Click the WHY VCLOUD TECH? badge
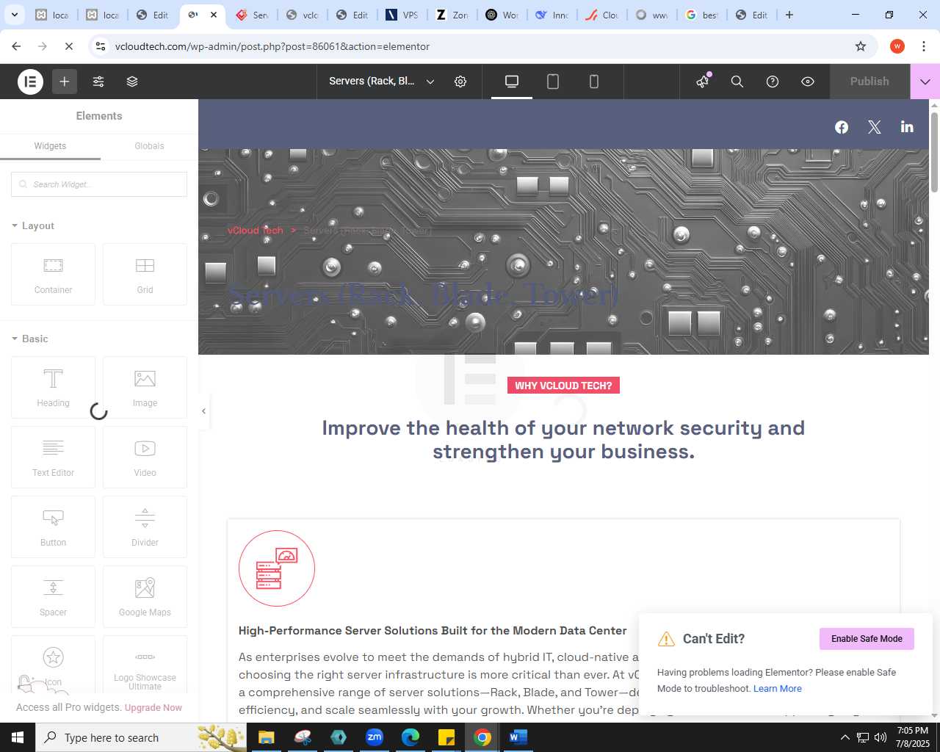Image resolution: width=940 pixels, height=752 pixels. pyautogui.click(x=563, y=386)
